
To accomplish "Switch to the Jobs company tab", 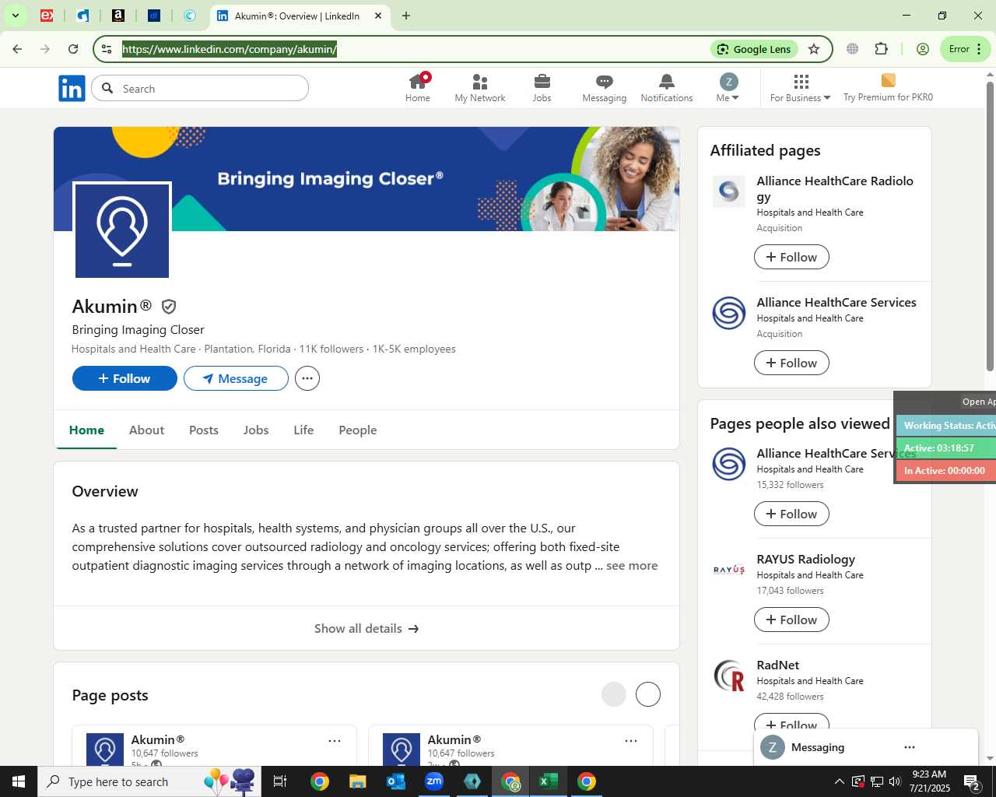I will pos(256,430).
